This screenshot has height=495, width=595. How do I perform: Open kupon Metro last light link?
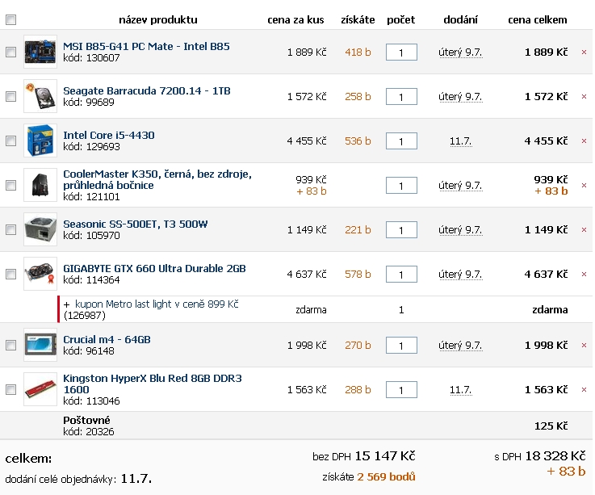[x=157, y=304]
